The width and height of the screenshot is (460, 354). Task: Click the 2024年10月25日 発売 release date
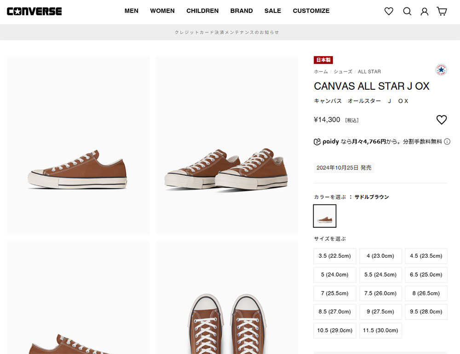click(x=344, y=168)
